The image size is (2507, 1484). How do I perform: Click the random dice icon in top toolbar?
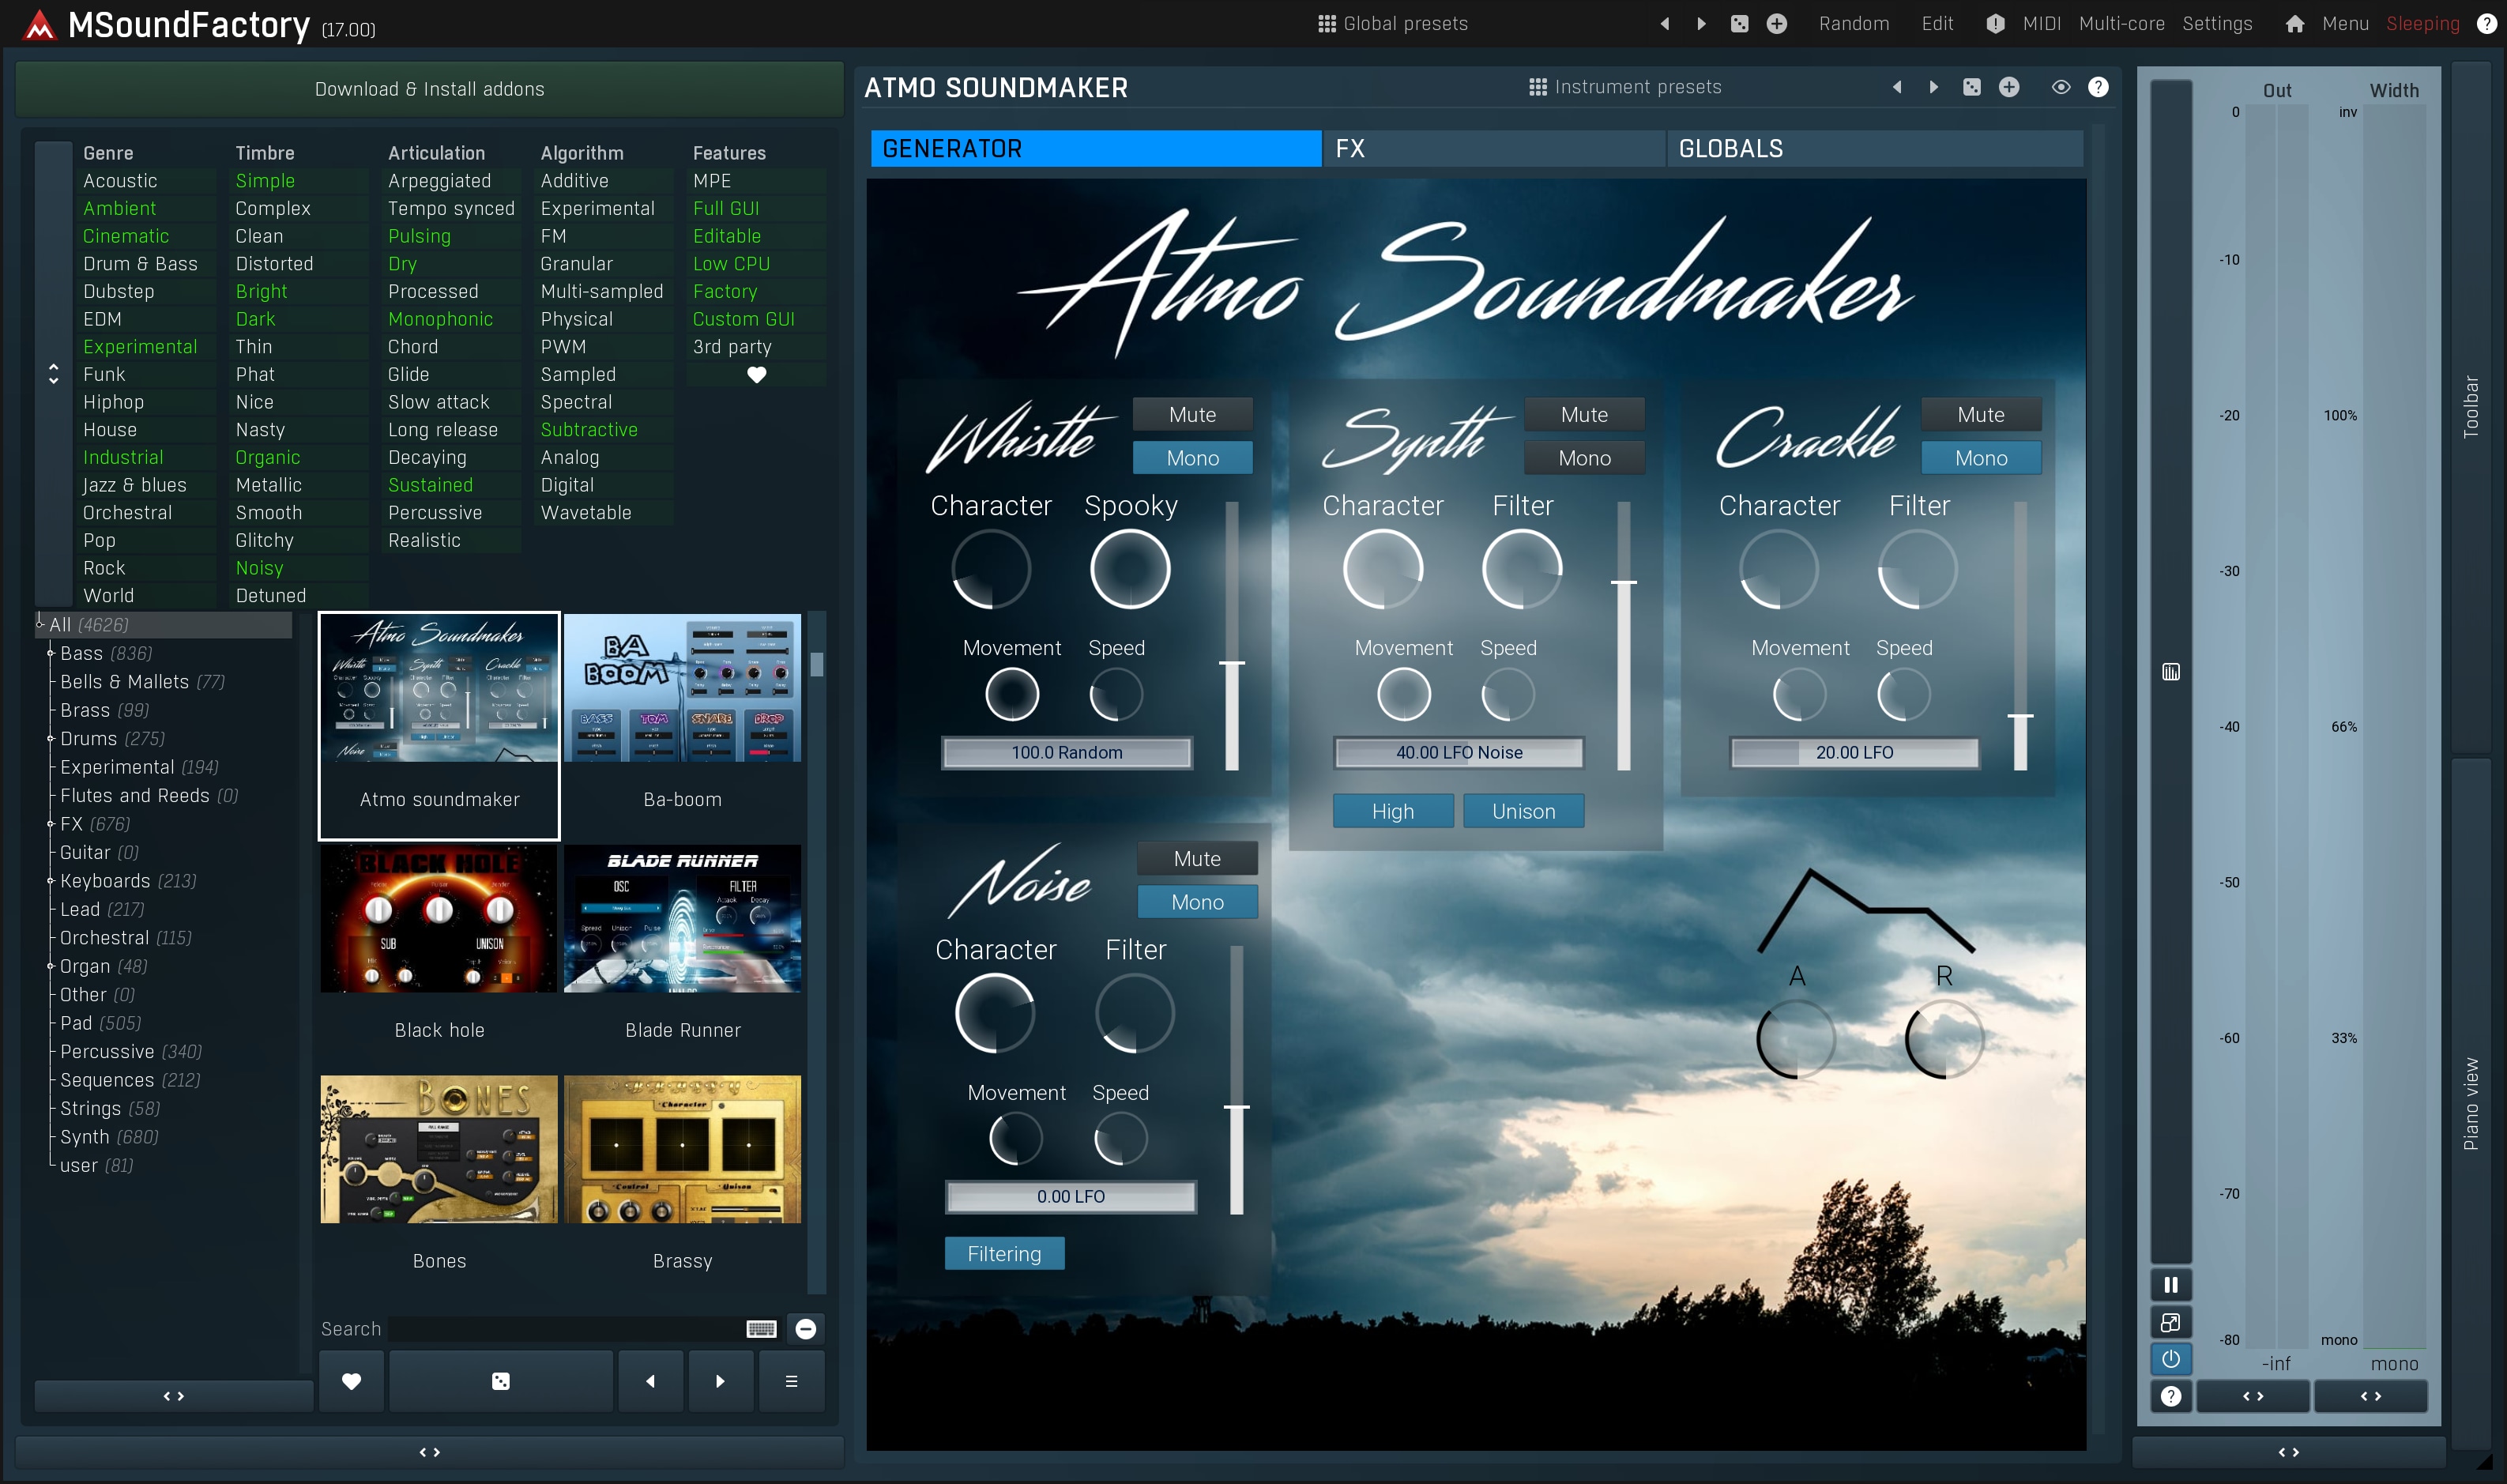pyautogui.click(x=1739, y=24)
